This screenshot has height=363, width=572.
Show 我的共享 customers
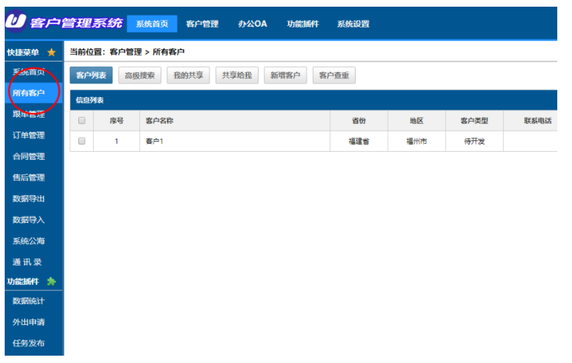tap(188, 76)
